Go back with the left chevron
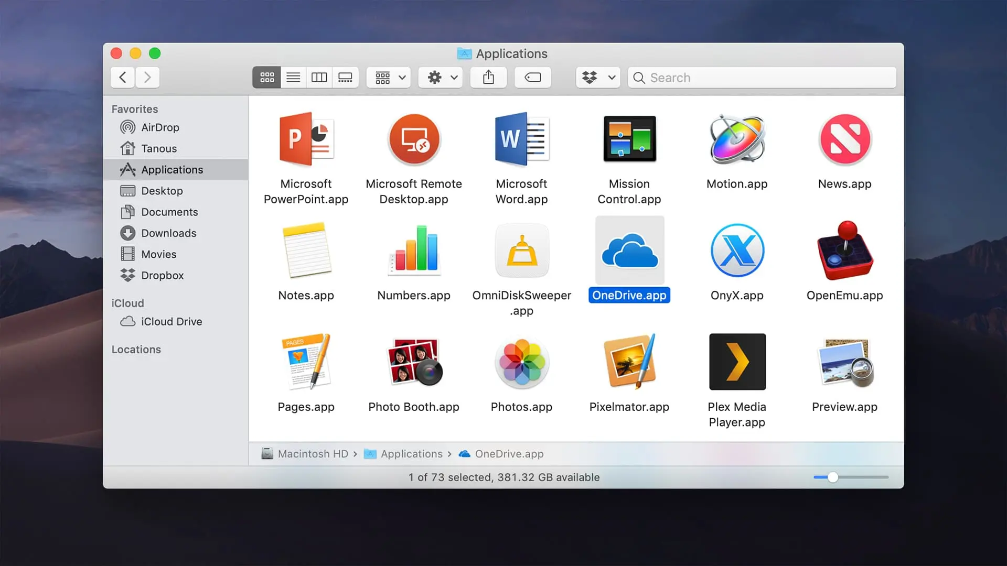This screenshot has width=1007, height=566. pyautogui.click(x=123, y=78)
